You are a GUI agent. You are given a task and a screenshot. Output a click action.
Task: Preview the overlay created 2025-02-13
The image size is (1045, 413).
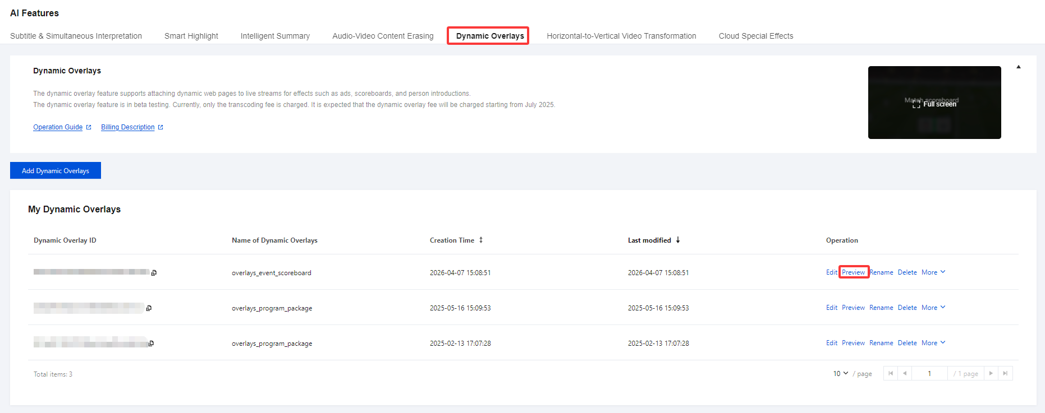854,343
